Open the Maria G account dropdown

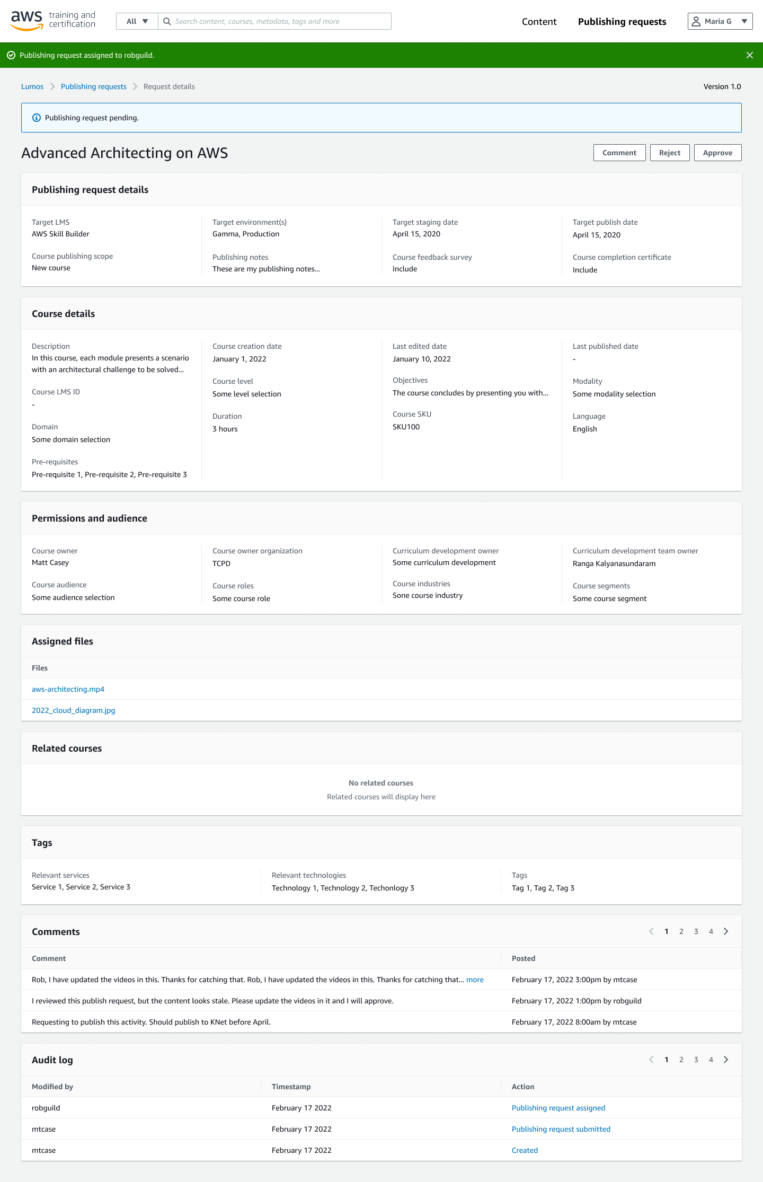tap(720, 21)
